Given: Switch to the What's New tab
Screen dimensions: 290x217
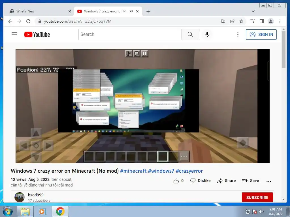Looking at the screenshot, I should pyautogui.click(x=39, y=11).
